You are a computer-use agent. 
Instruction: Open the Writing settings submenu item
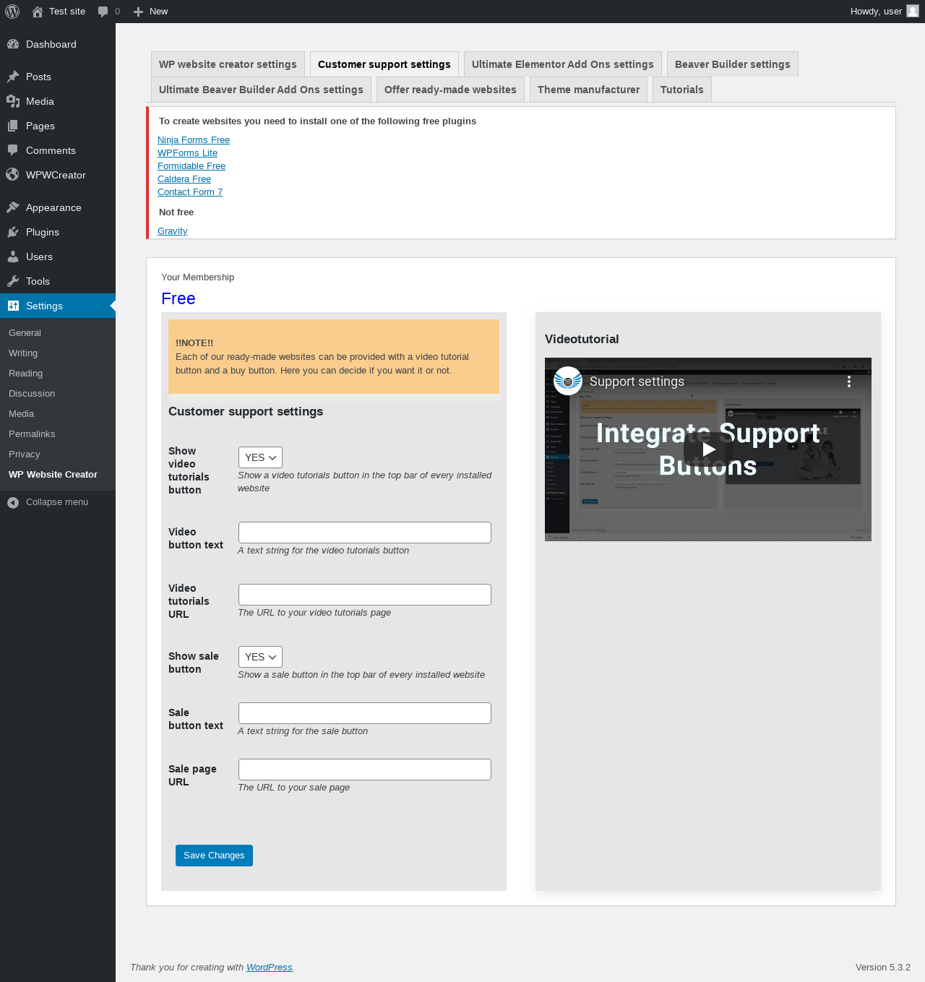tap(58, 353)
